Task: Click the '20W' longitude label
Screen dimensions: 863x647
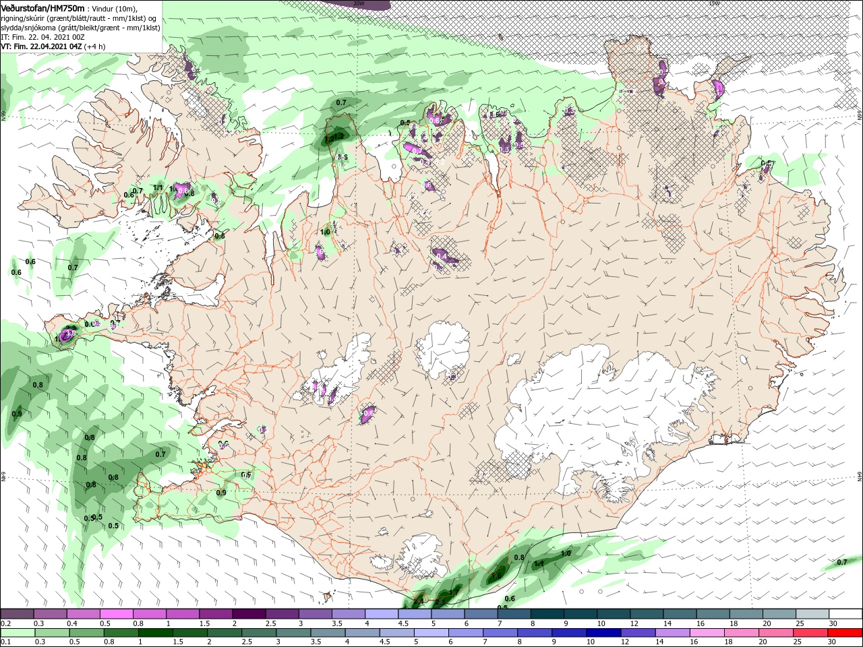Action: (x=359, y=3)
